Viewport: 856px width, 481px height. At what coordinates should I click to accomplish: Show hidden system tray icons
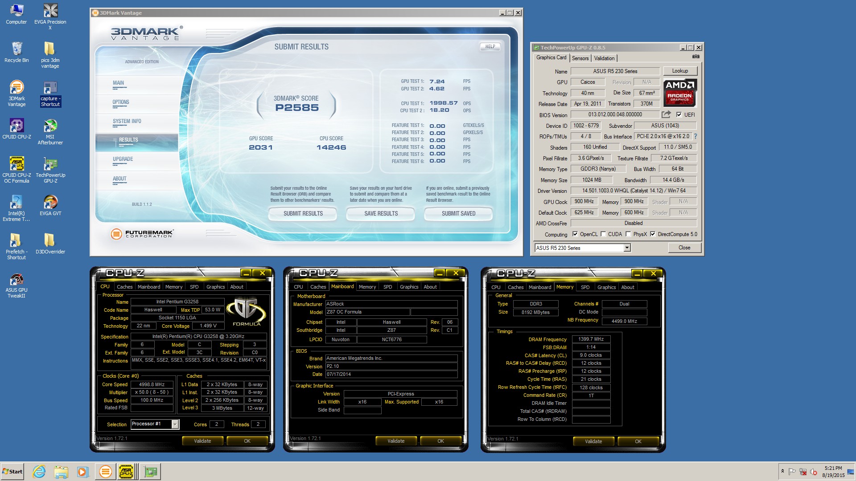click(782, 471)
